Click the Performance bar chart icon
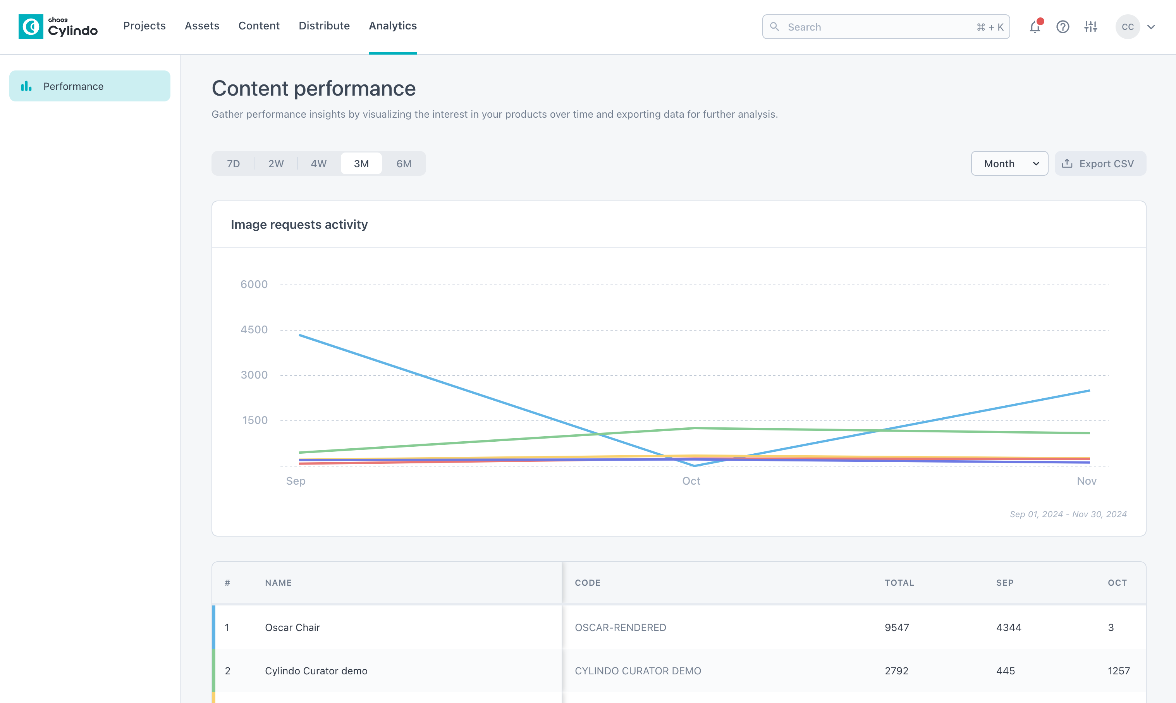This screenshot has width=1176, height=703. [x=26, y=86]
